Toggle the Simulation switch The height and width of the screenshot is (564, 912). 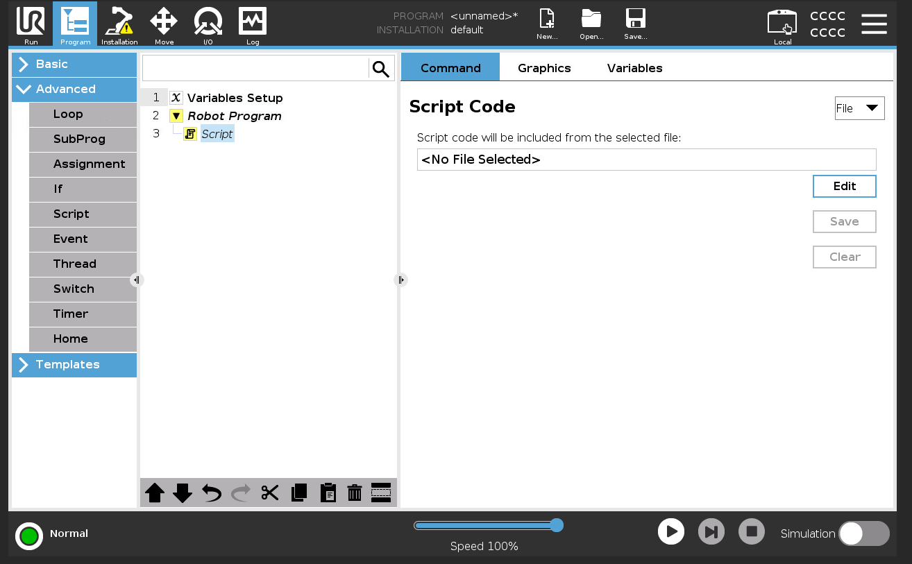click(x=864, y=533)
